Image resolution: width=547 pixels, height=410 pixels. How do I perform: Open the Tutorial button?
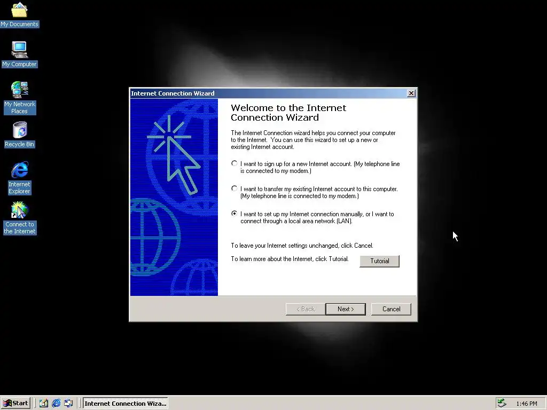[x=380, y=261]
